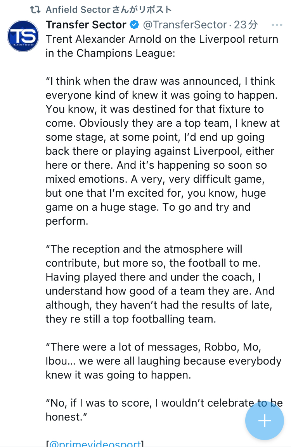
Task: Open the tweet's three-dot more menu
Action: tap(277, 25)
